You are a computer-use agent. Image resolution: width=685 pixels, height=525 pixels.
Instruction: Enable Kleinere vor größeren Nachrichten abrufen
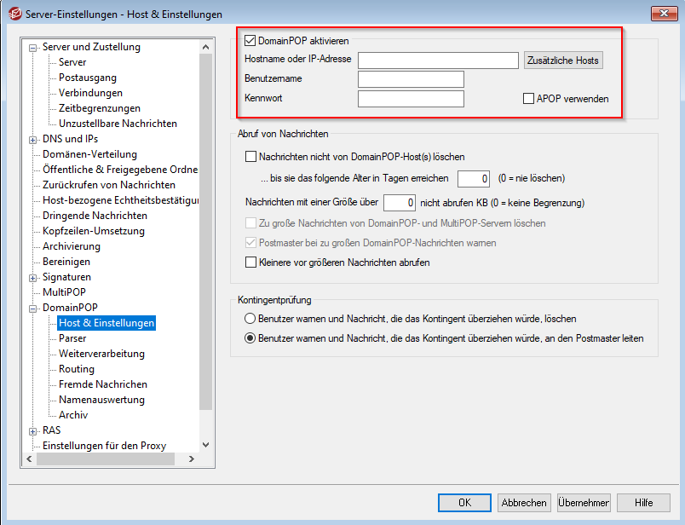tap(250, 262)
